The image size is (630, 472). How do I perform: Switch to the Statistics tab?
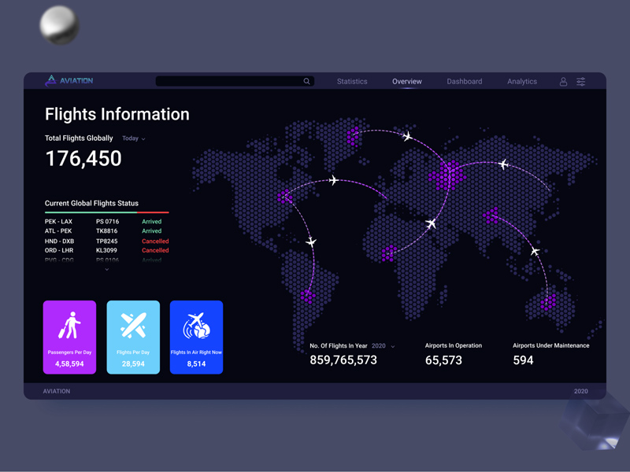pos(351,81)
